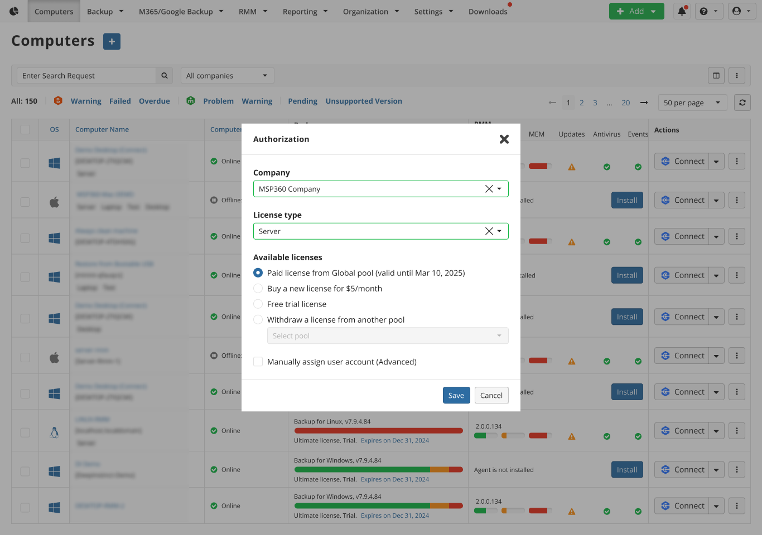Open the notifications bell icon
The image size is (762, 535).
tap(682, 11)
